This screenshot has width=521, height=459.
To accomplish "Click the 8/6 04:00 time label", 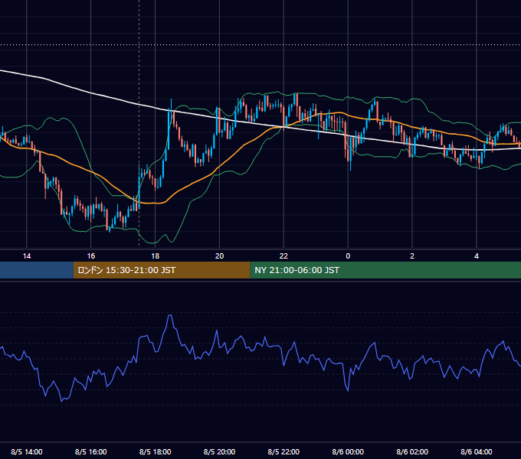I will (477, 451).
